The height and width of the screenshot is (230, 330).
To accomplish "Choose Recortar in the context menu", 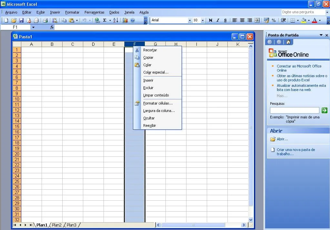I will point(157,50).
